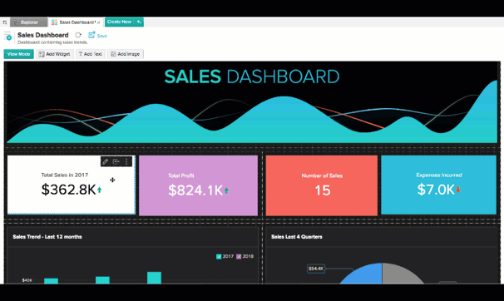504x301 pixels.
Task: Select the Number of Sales card
Action: coord(321,185)
